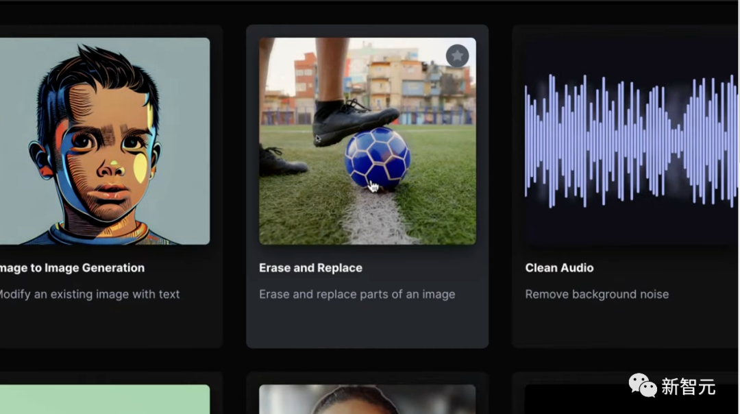The height and width of the screenshot is (414, 740).
Task: Open the green thumbnail card in bottom row
Action: click(x=105, y=400)
